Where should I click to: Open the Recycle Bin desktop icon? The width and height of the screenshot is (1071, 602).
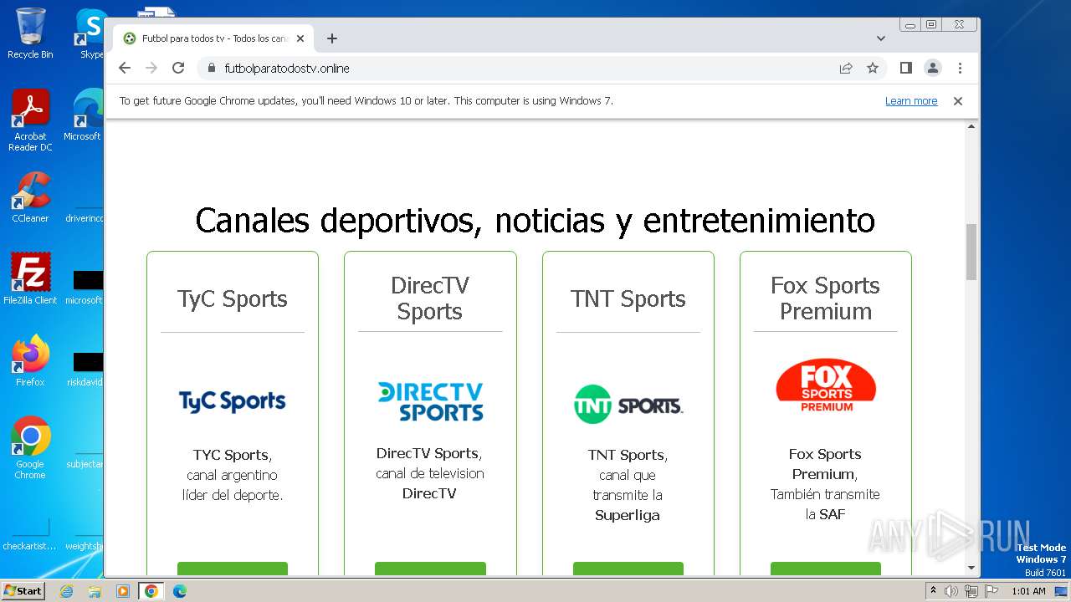[x=30, y=33]
